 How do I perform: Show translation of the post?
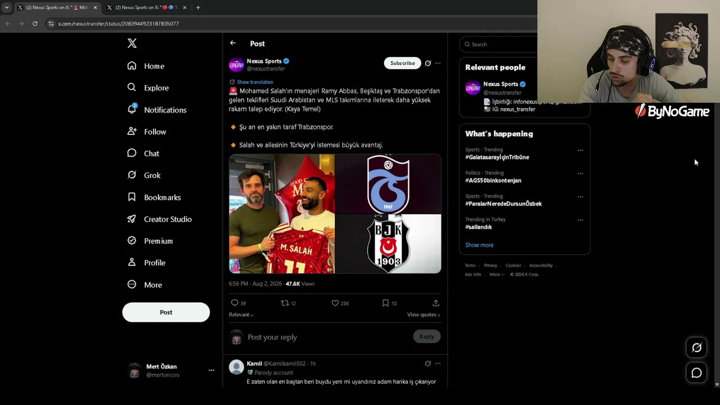(x=255, y=82)
